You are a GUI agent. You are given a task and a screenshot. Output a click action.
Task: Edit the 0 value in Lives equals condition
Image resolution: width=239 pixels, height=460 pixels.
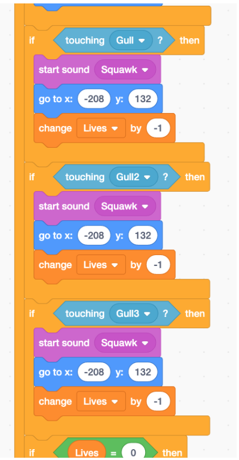click(133, 453)
